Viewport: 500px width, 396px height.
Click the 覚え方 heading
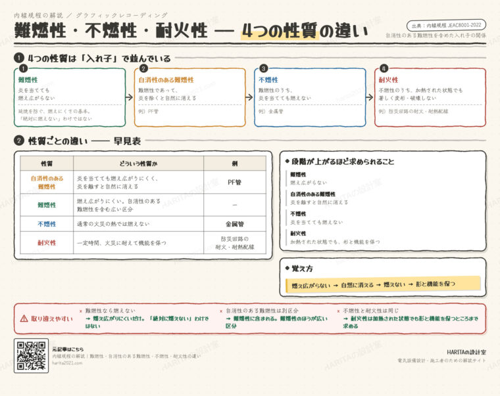302,269
